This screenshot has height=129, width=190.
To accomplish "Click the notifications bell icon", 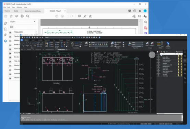I will 140,11.
